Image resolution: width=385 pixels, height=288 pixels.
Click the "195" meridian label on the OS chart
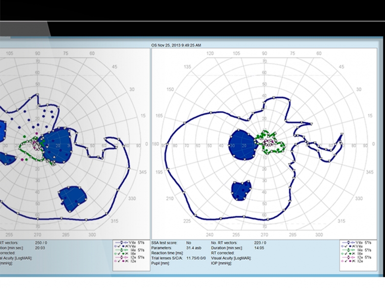(159, 172)
